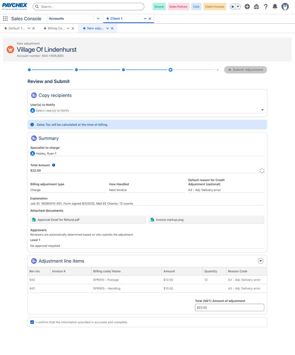Click the lightning icon on Client 1 tab
The image size is (295, 355).
(108, 19)
